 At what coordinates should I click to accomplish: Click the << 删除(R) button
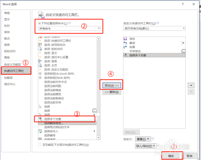112,92
